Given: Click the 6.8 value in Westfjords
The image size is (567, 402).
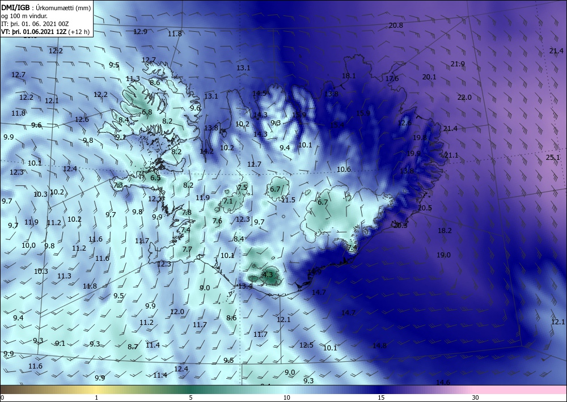Looking at the screenshot, I should coord(147,112).
